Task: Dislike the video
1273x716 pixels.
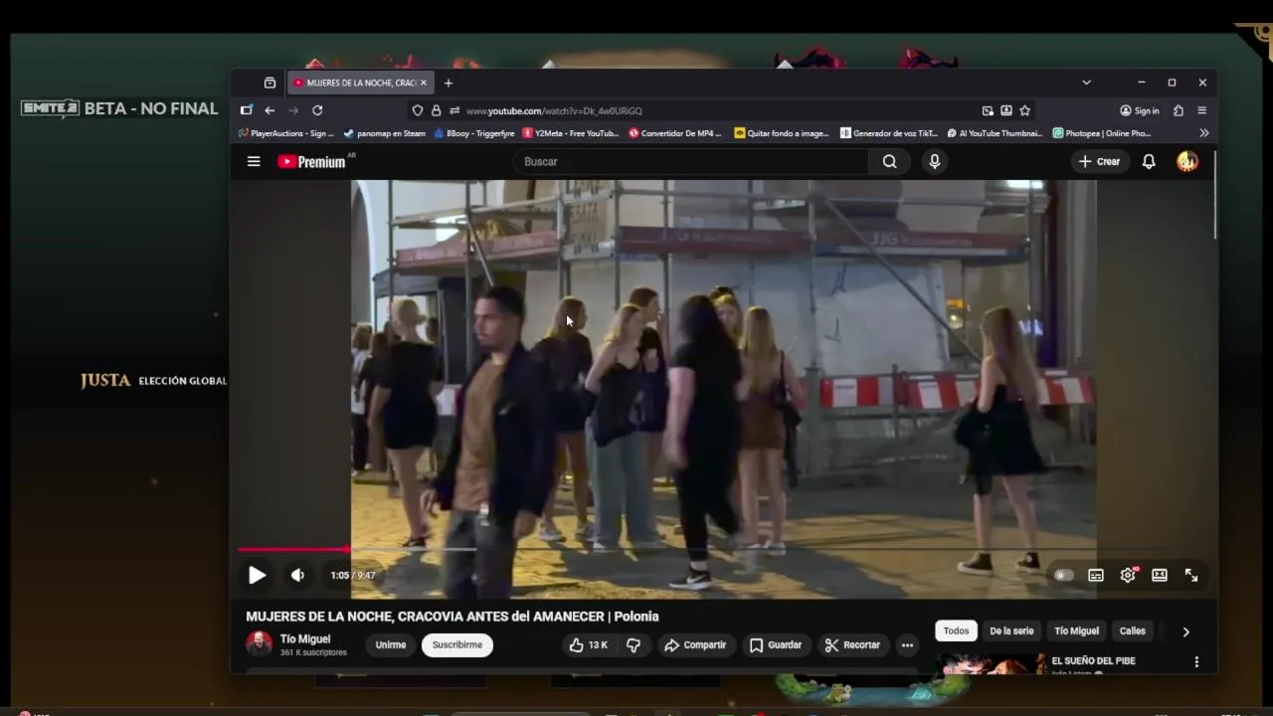Action: tap(634, 645)
